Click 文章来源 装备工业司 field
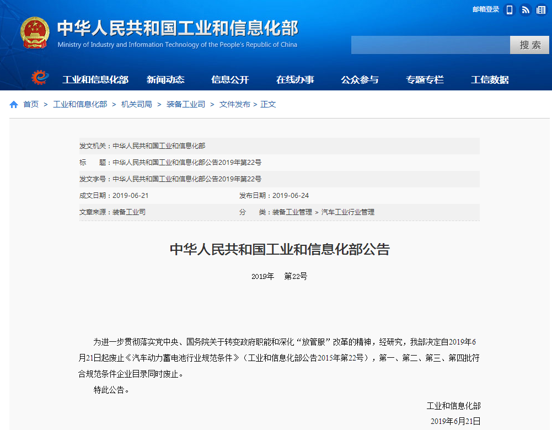The width and height of the screenshot is (552, 430). point(112,212)
